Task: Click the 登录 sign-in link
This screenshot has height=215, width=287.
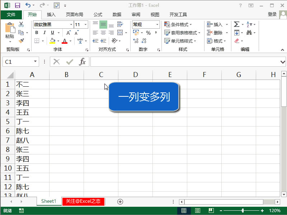Action: pos(272,15)
